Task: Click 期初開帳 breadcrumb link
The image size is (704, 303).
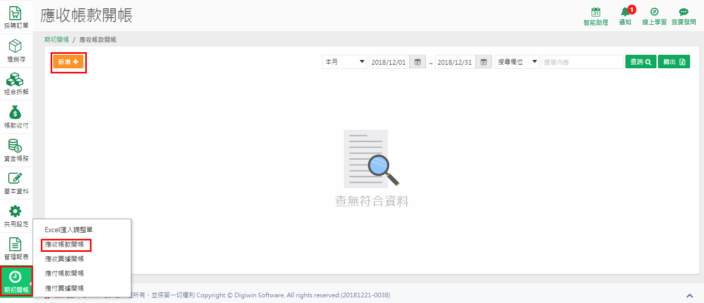Action: 57,40
